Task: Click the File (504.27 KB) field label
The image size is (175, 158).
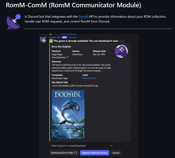Action: [x=60, y=83]
